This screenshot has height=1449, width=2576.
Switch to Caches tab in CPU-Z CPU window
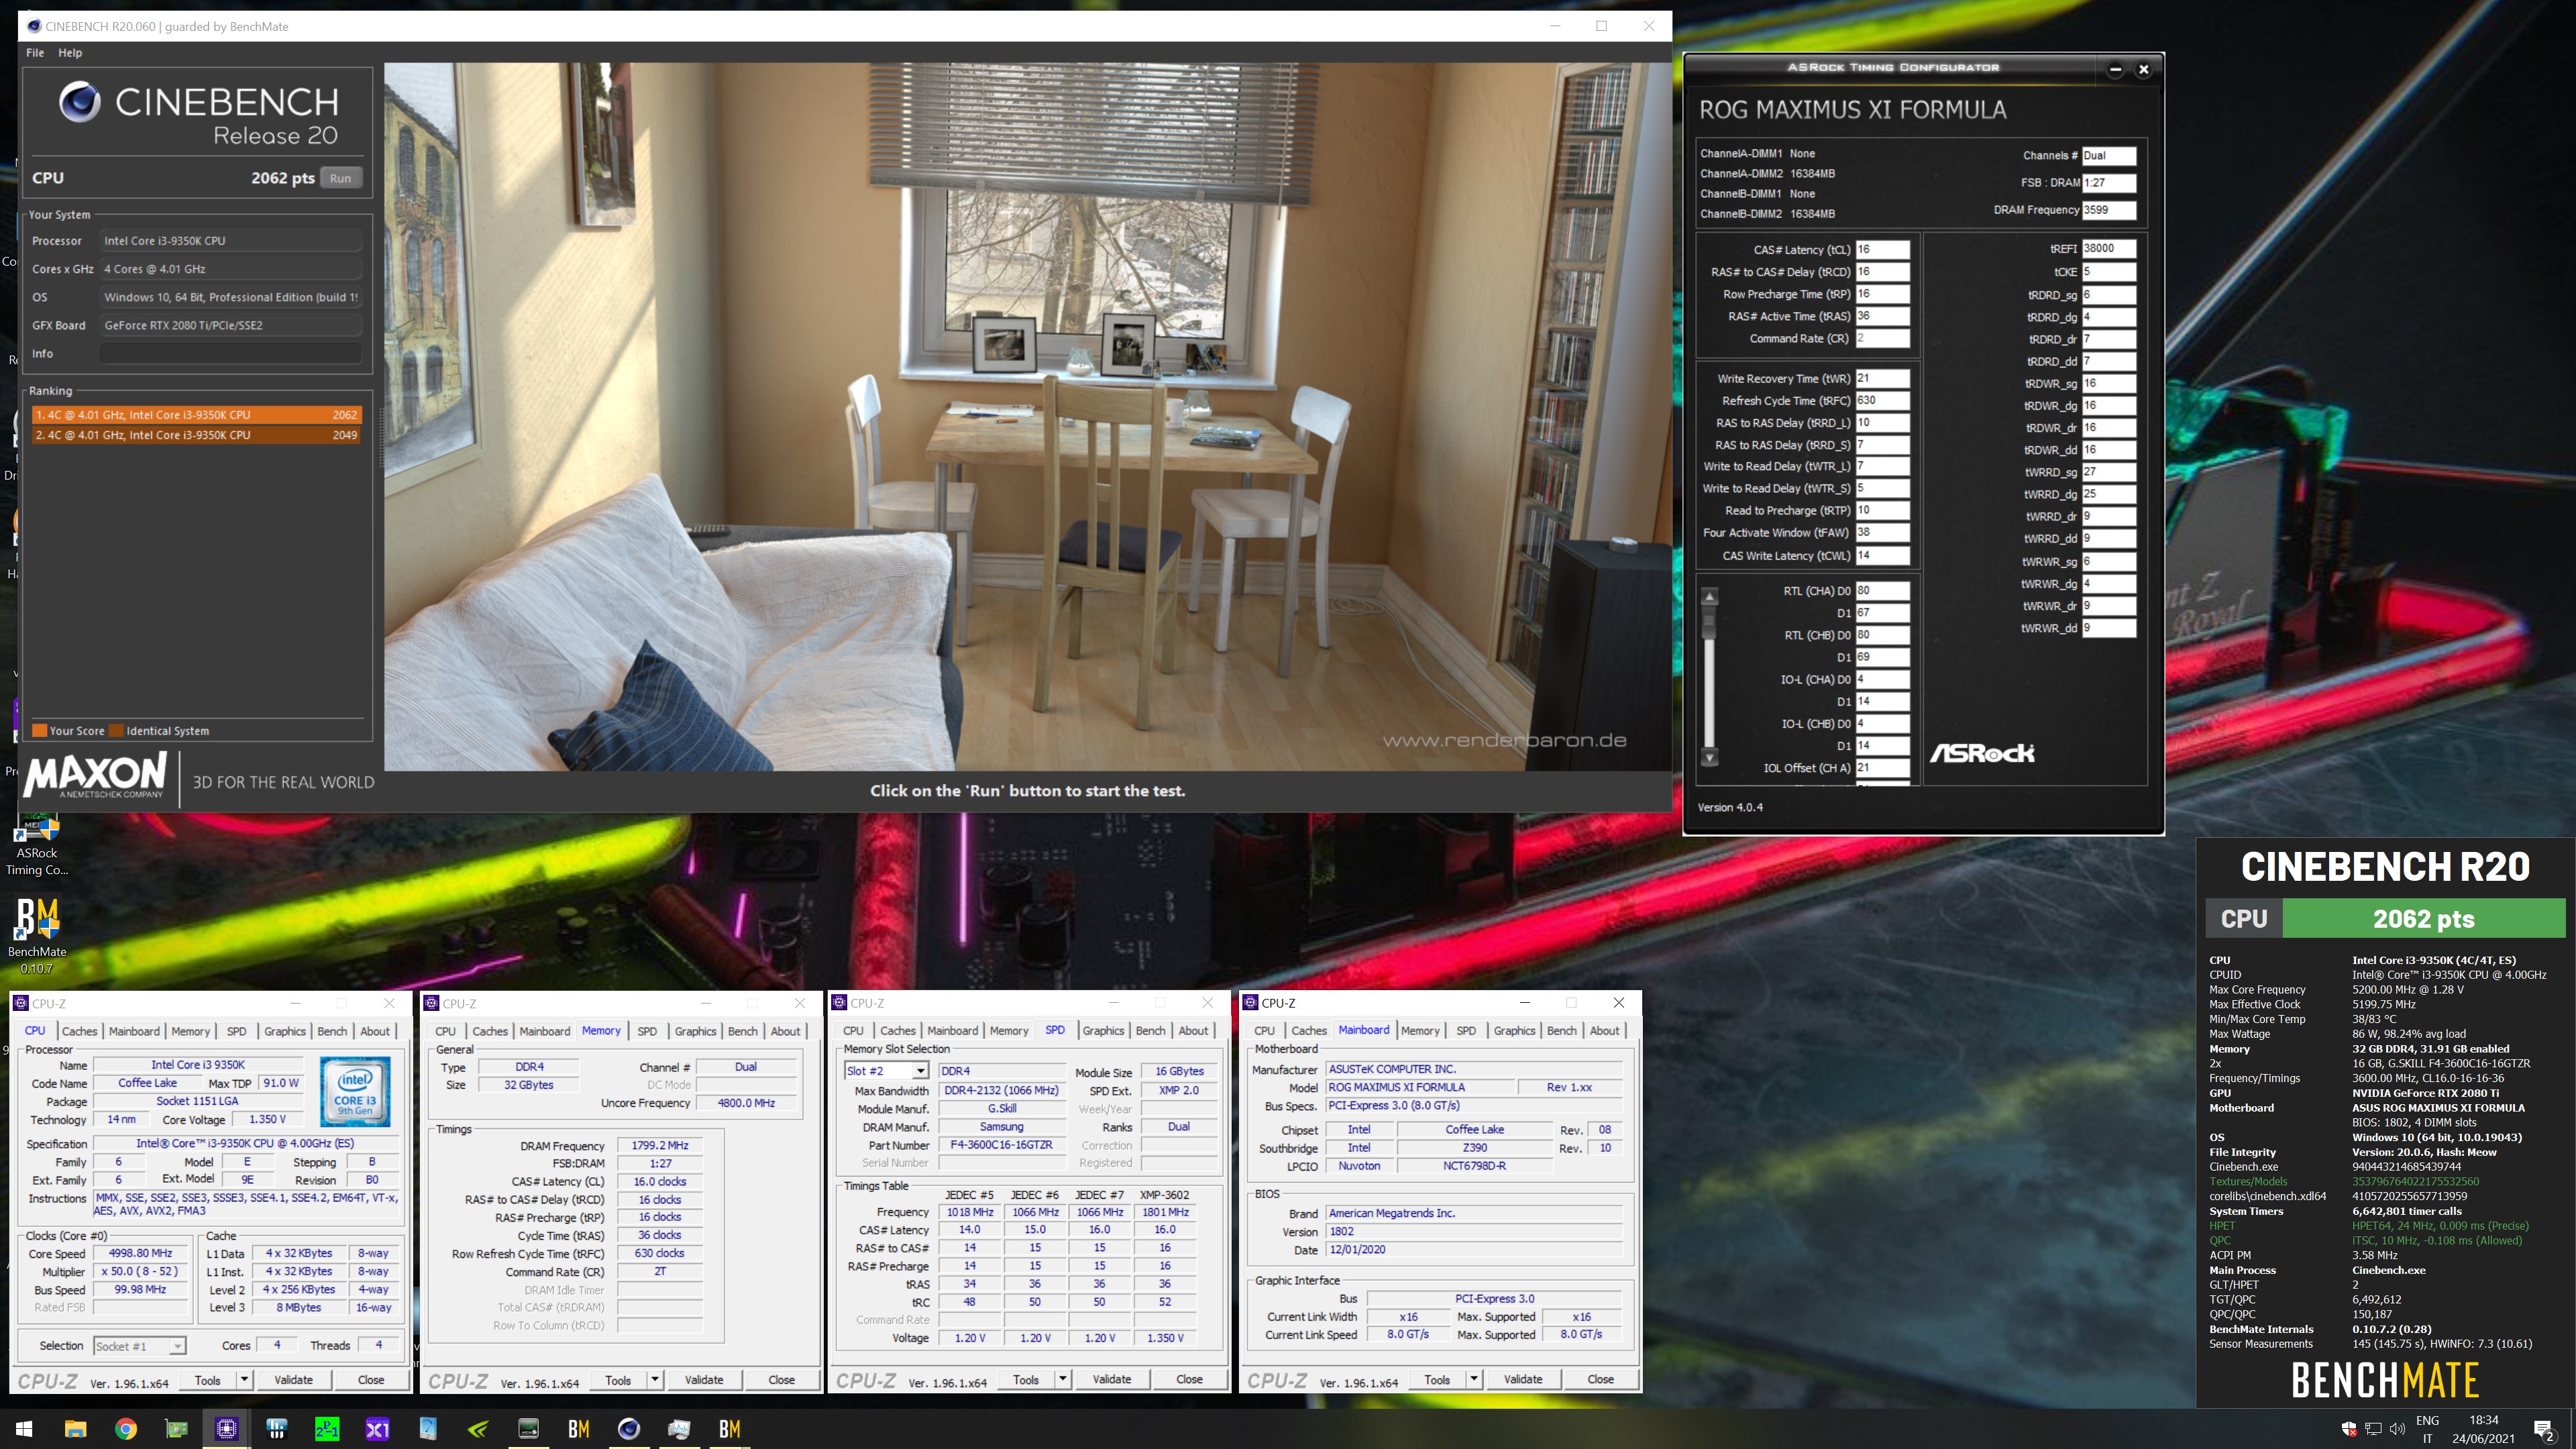tap(79, 1031)
